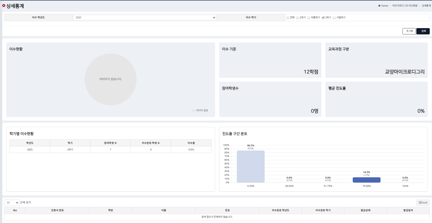Uncheck the 2학기 checkbox
This screenshot has width=432, height=223.
(x=323, y=18)
